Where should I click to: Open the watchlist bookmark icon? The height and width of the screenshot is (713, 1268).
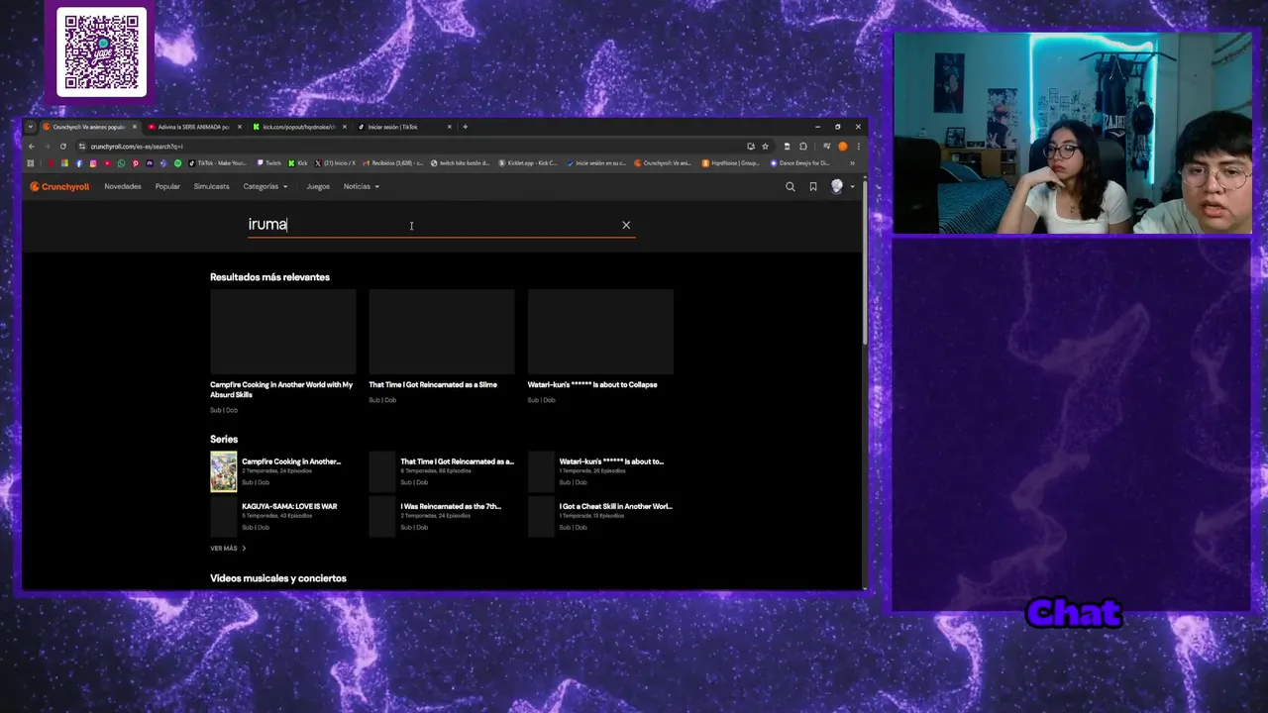coord(813,186)
